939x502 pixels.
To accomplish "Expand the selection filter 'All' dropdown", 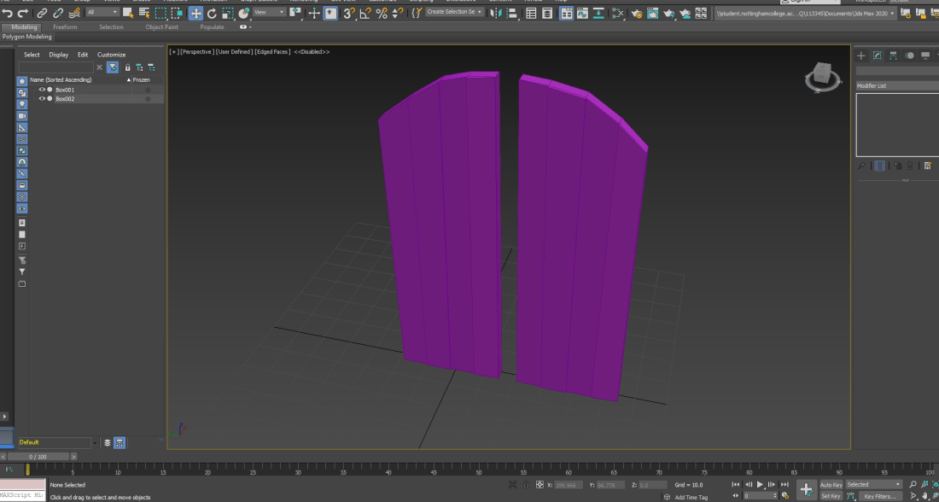I will tap(102, 13).
